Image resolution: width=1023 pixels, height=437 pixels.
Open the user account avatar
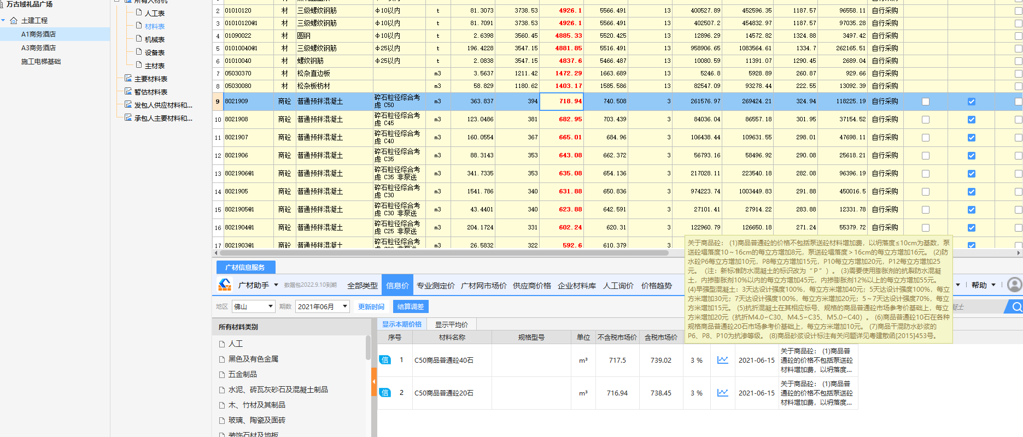[1015, 285]
